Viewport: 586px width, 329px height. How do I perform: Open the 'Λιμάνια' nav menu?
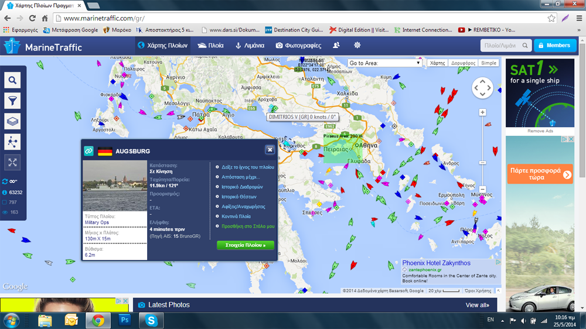click(x=249, y=45)
